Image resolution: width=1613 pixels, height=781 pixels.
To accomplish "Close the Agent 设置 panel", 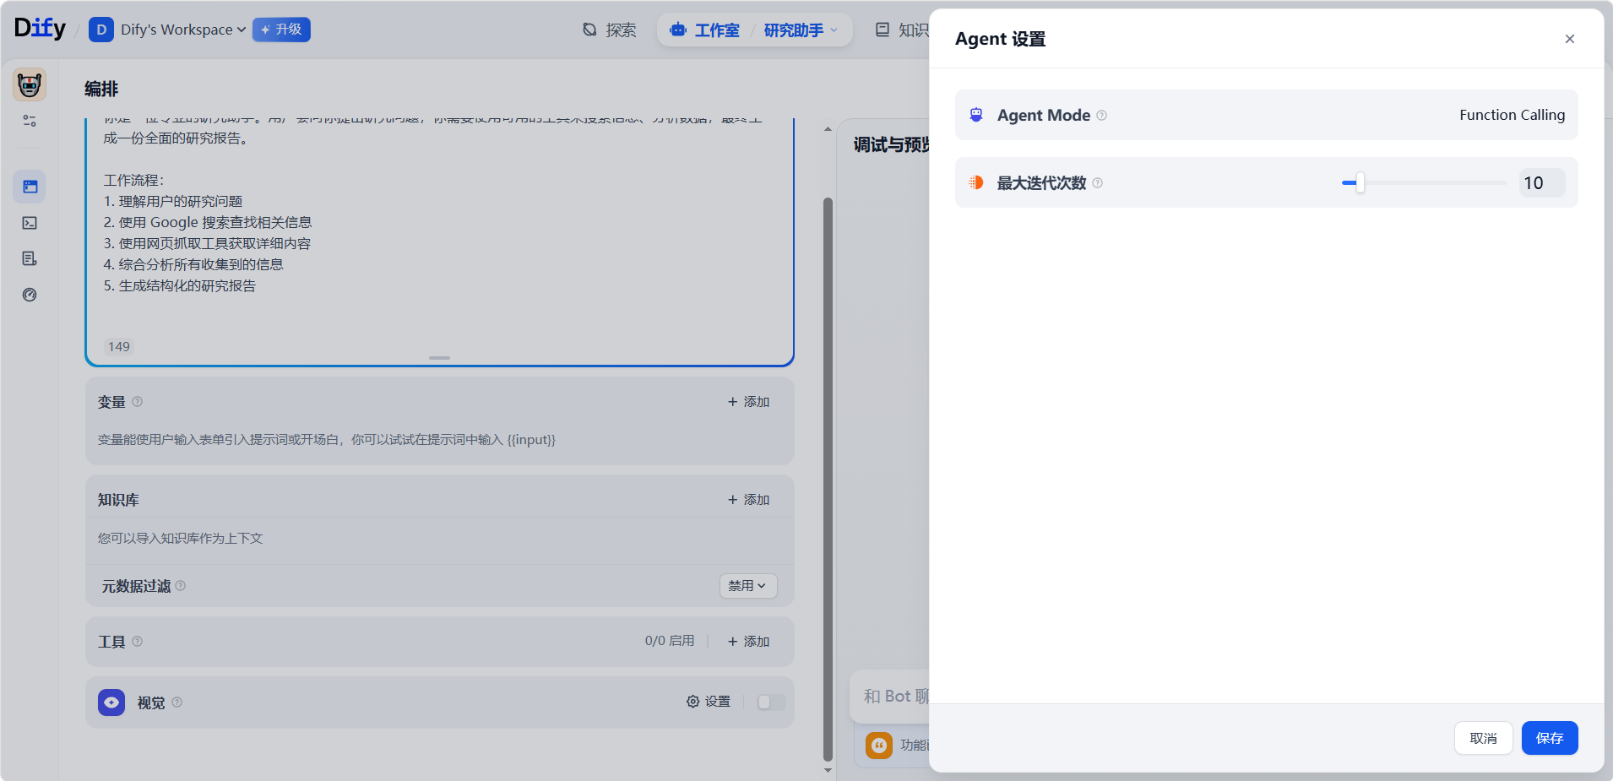I will pos(1569,39).
